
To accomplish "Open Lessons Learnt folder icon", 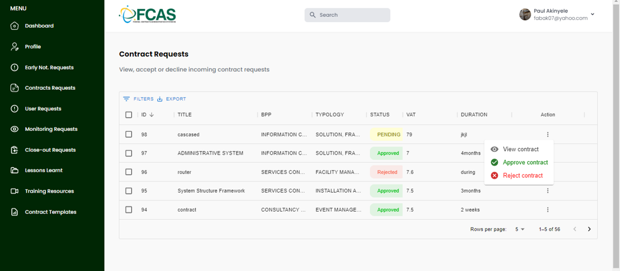I will click(15, 171).
